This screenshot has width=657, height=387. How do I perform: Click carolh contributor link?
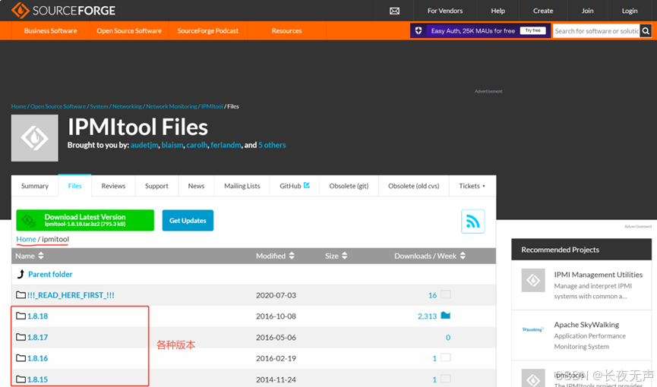[197, 145]
